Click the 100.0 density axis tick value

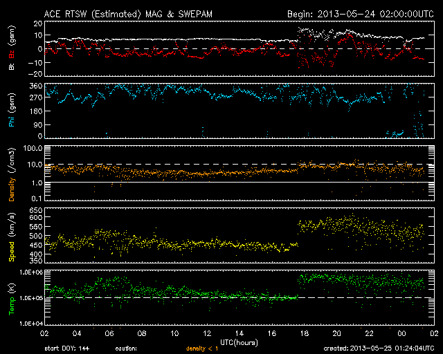pos(33,149)
